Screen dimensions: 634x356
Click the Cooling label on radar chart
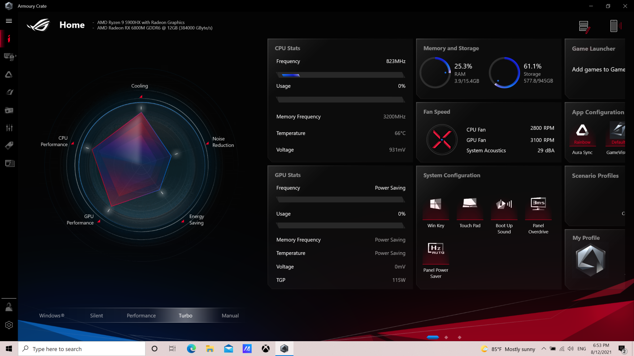[139, 86]
